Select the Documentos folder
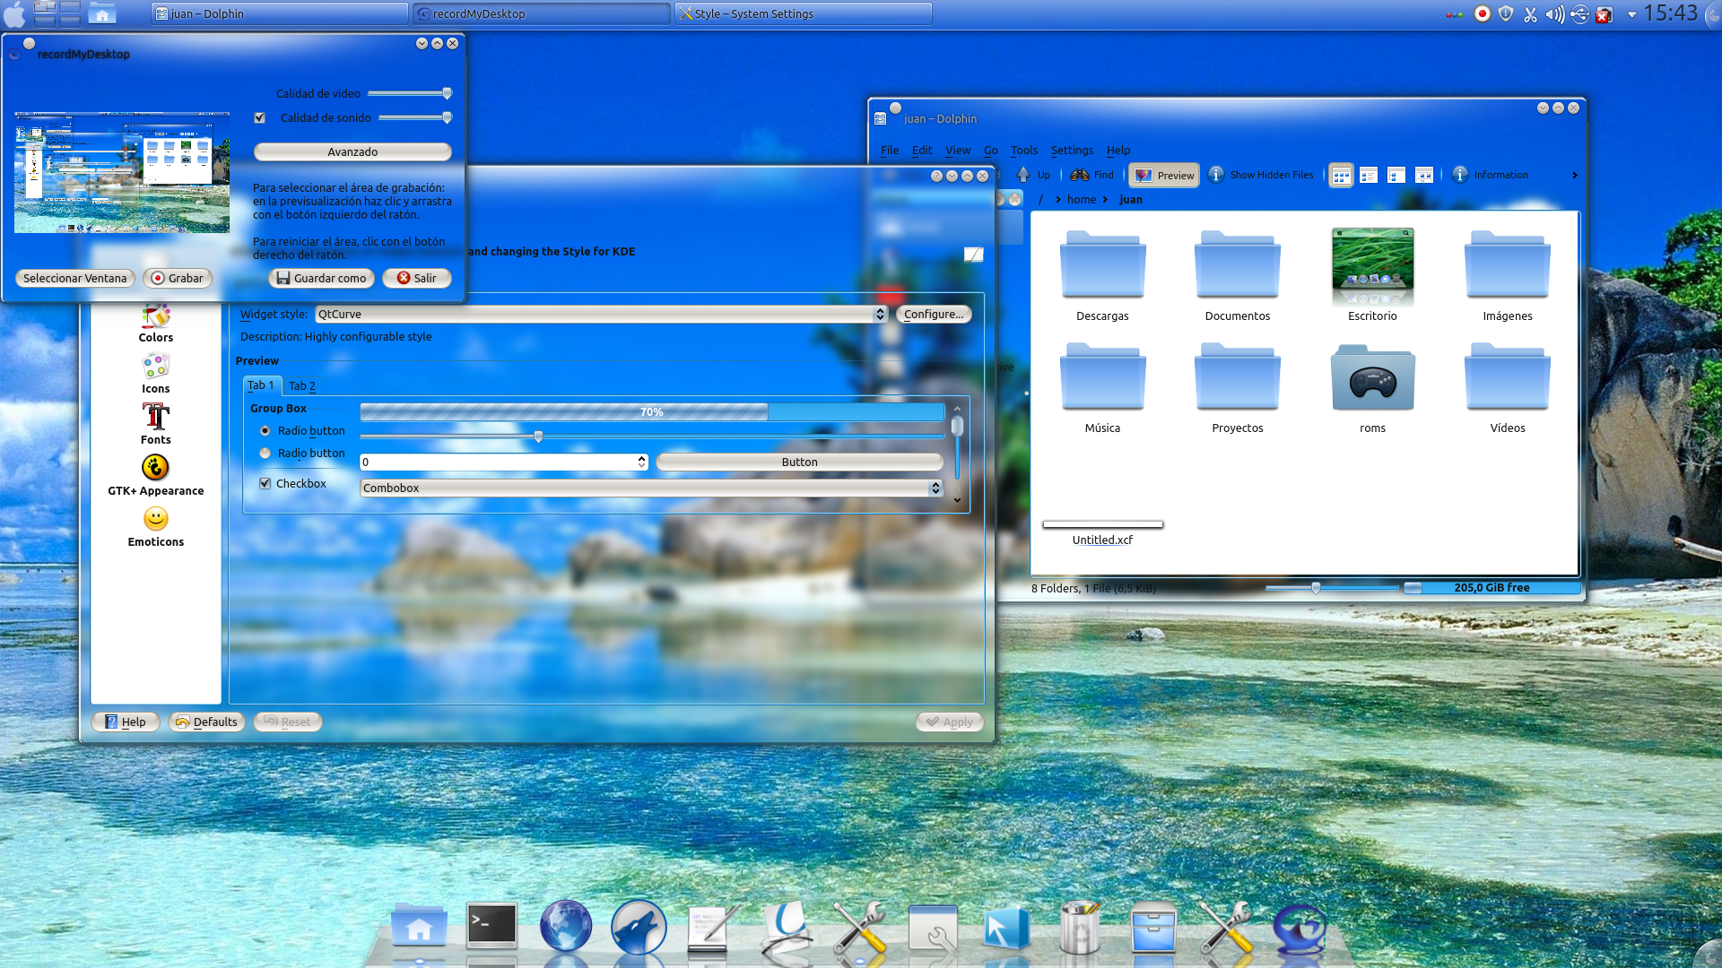Screen dimensions: 1722x968 click(1237, 276)
